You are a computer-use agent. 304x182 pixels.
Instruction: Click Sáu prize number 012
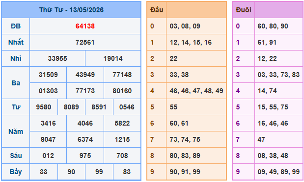pos(48,156)
